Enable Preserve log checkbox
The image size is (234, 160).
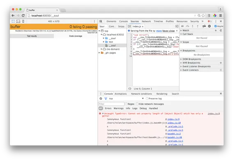coord(147,98)
